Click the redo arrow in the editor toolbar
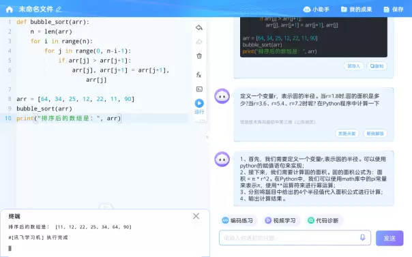Screen dimensions: 412x257 (x=199, y=42)
